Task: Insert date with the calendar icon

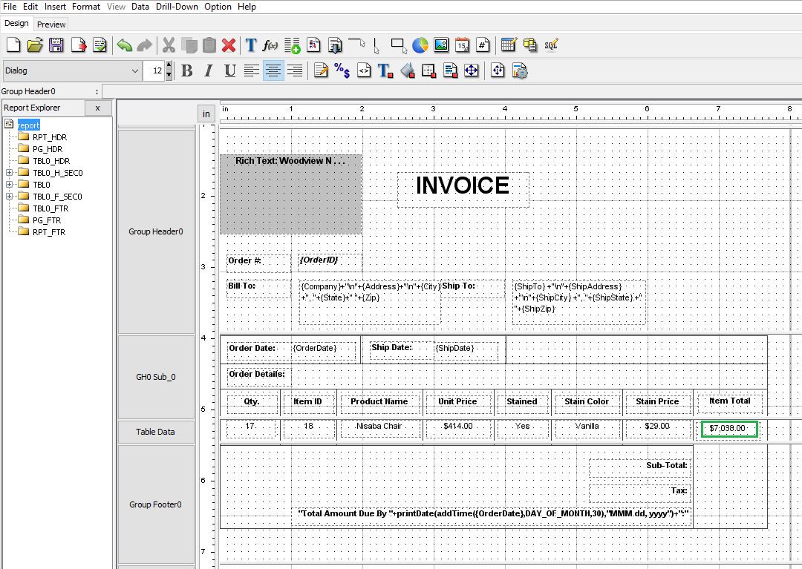Action: click(462, 45)
